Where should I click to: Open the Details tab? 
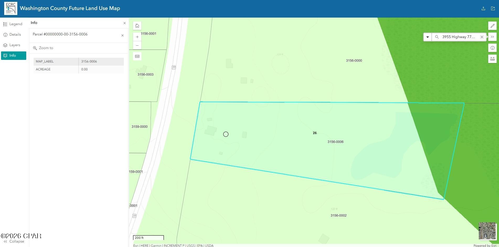13,35
